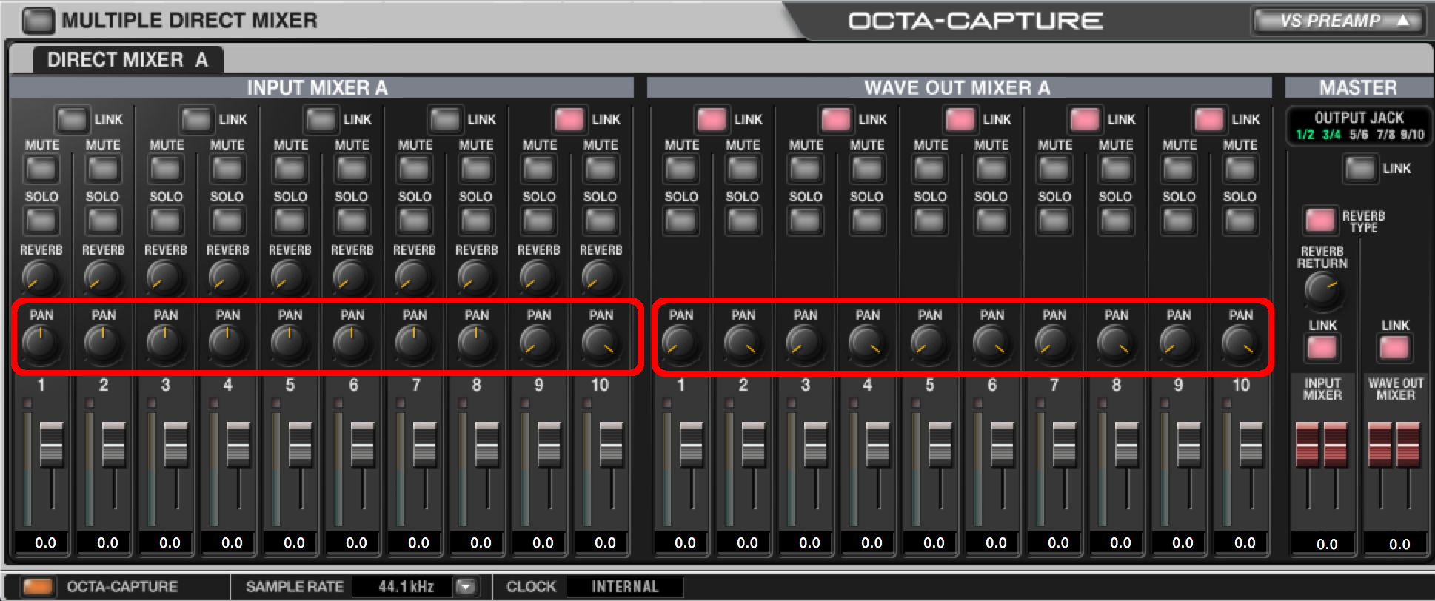Viewport: 1435px width, 601px height.
Task: Expand the sample rate dropdown arrow
Action: coord(466,587)
